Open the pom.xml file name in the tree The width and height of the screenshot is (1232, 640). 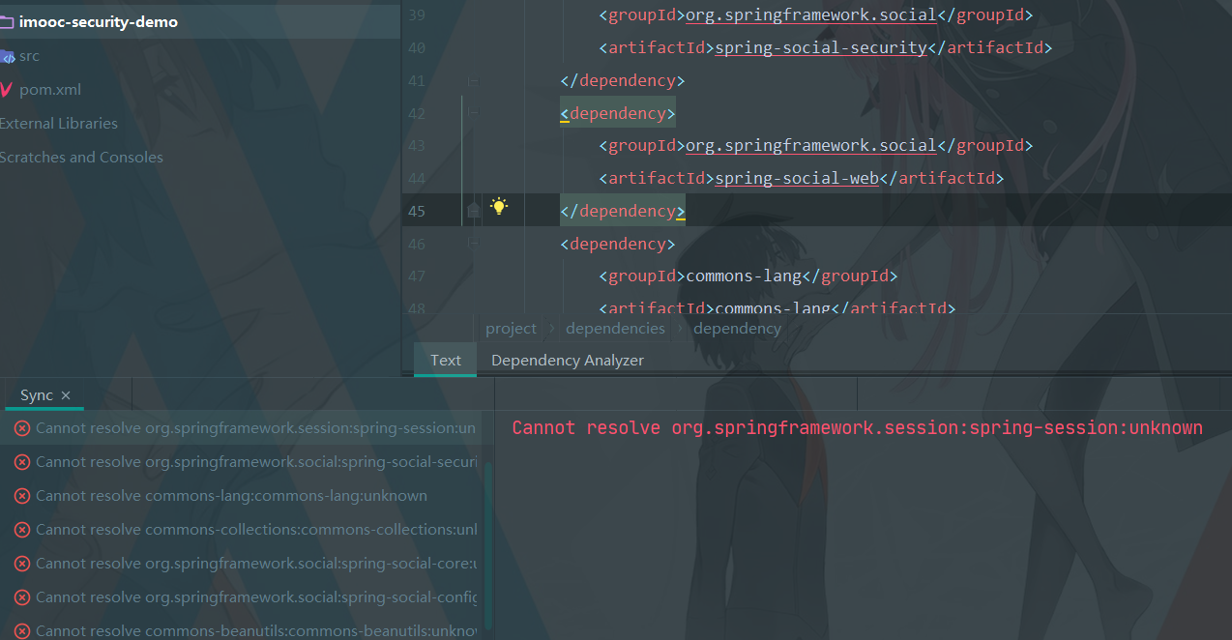click(x=50, y=90)
